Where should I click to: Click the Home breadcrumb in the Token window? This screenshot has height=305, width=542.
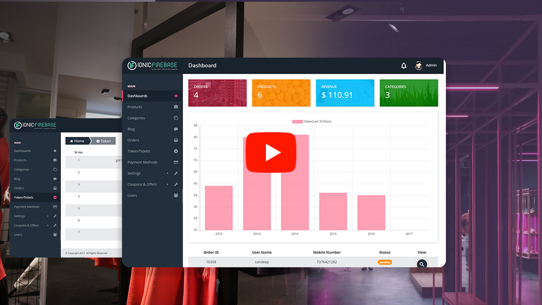click(77, 141)
